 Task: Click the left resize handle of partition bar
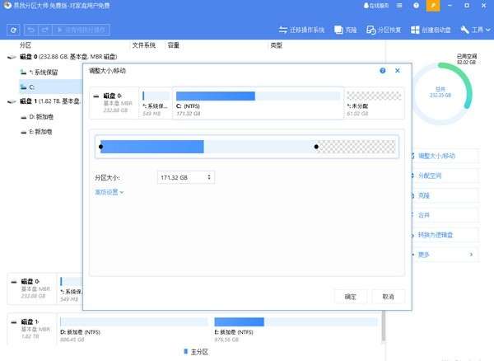[x=100, y=147]
